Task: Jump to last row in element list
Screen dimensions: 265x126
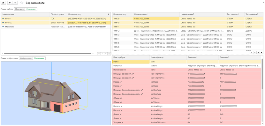Action: click(262, 53)
